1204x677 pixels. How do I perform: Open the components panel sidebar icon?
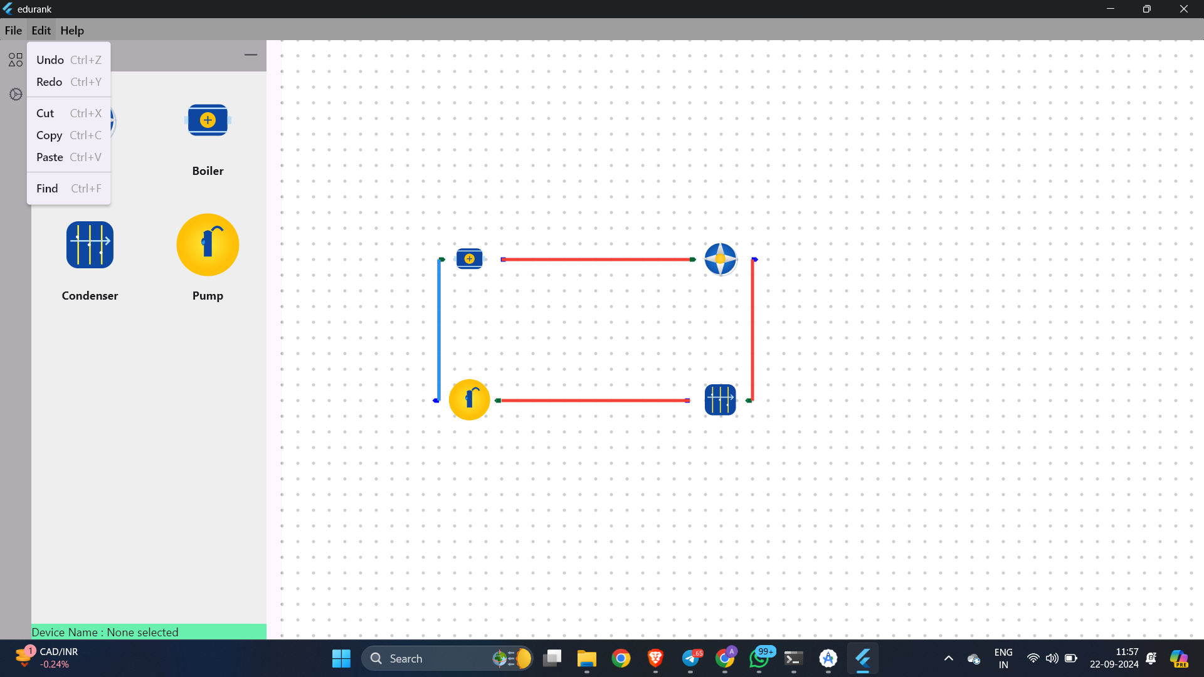coord(16,60)
